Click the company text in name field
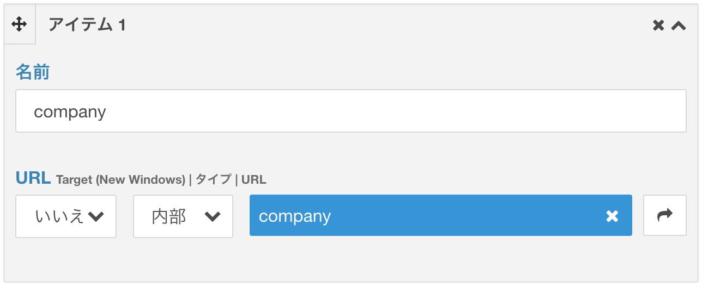 [x=70, y=112]
